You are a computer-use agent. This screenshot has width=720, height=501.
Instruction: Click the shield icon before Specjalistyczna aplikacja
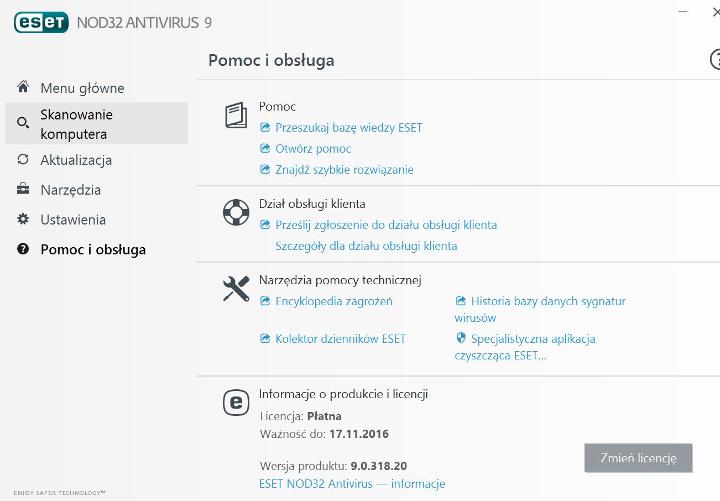(x=461, y=338)
